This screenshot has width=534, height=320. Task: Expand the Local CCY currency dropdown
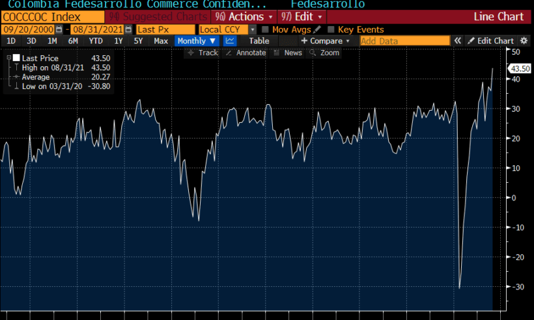click(253, 29)
